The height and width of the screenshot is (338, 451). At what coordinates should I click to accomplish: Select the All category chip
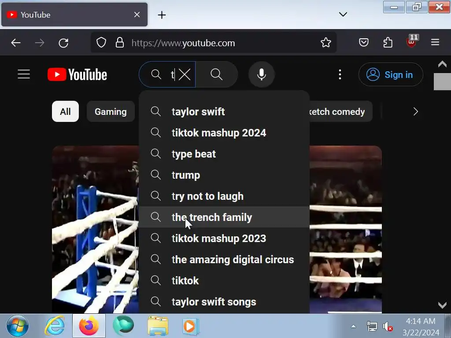(65, 111)
